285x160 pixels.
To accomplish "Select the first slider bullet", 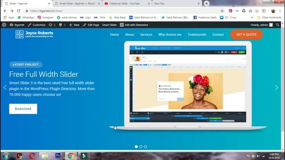I will [x=136, y=147].
